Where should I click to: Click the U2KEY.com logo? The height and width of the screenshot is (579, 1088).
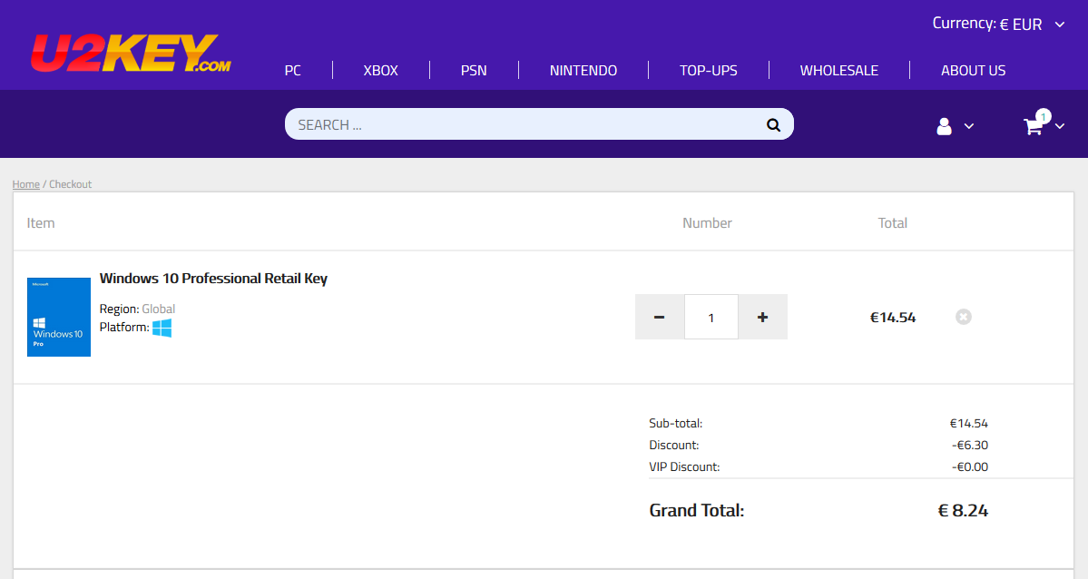132,54
